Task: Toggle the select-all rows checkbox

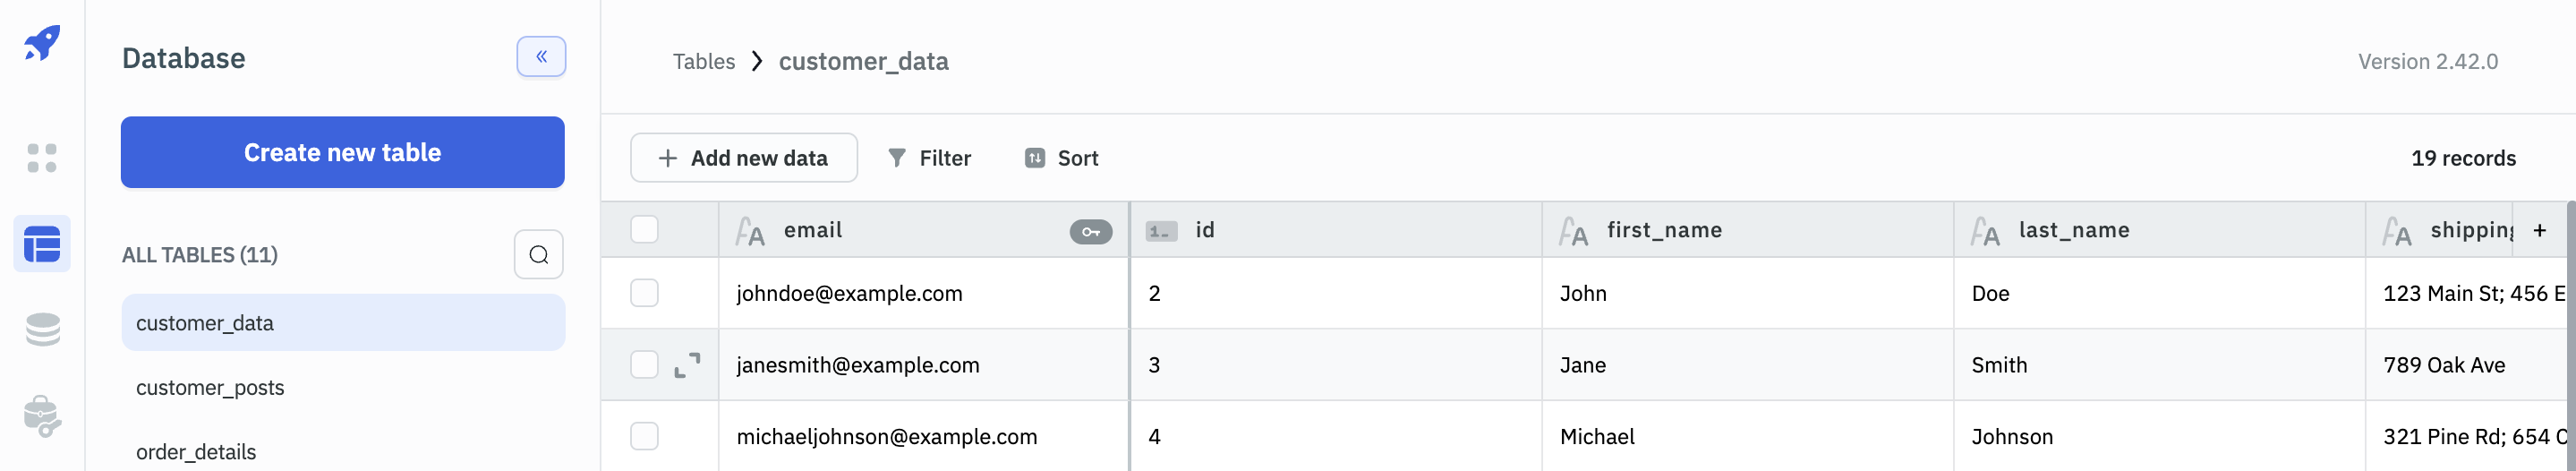Action: (645, 230)
